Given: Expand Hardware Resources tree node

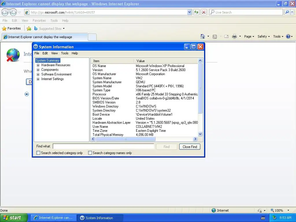Looking at the screenshot, I should [38, 65].
